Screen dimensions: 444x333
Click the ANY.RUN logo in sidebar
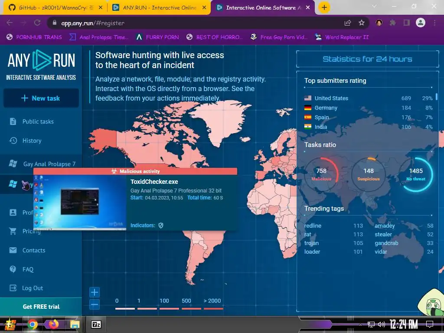41,65
